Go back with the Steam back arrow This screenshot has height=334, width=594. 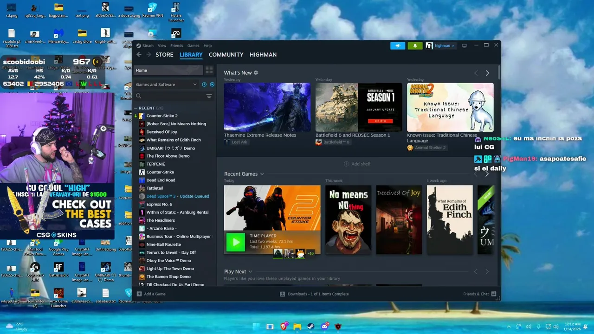tap(139, 55)
